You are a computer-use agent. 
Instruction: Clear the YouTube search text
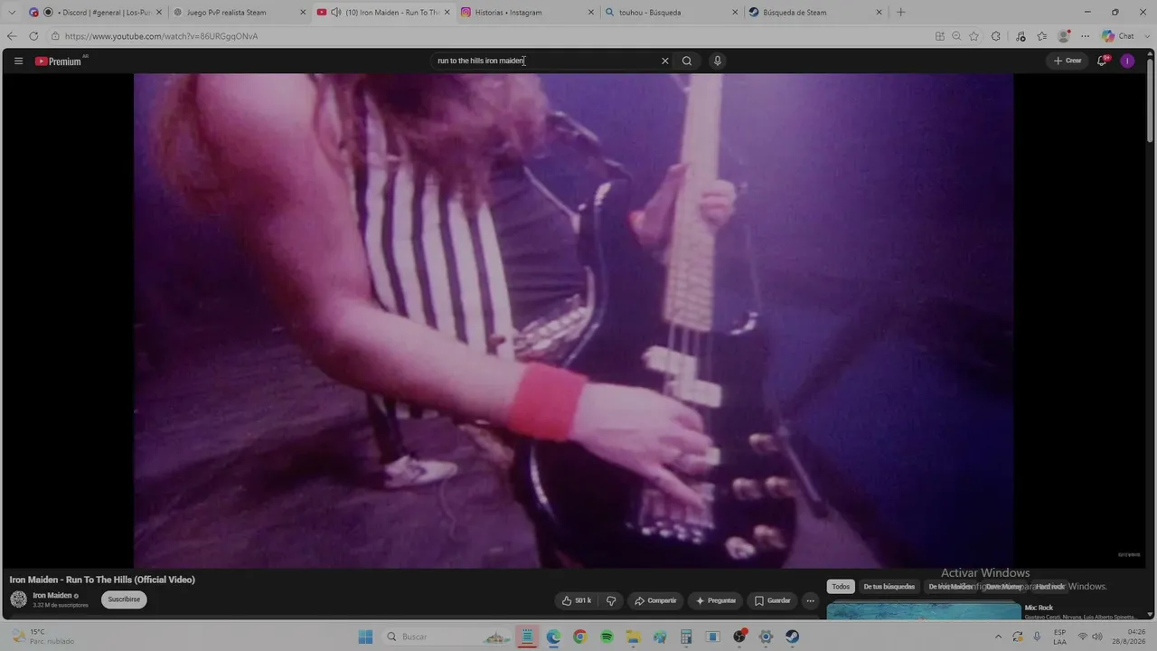pyautogui.click(x=665, y=61)
